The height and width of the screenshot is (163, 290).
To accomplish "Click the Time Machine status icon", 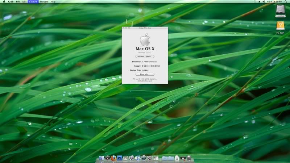I will click(255, 1).
